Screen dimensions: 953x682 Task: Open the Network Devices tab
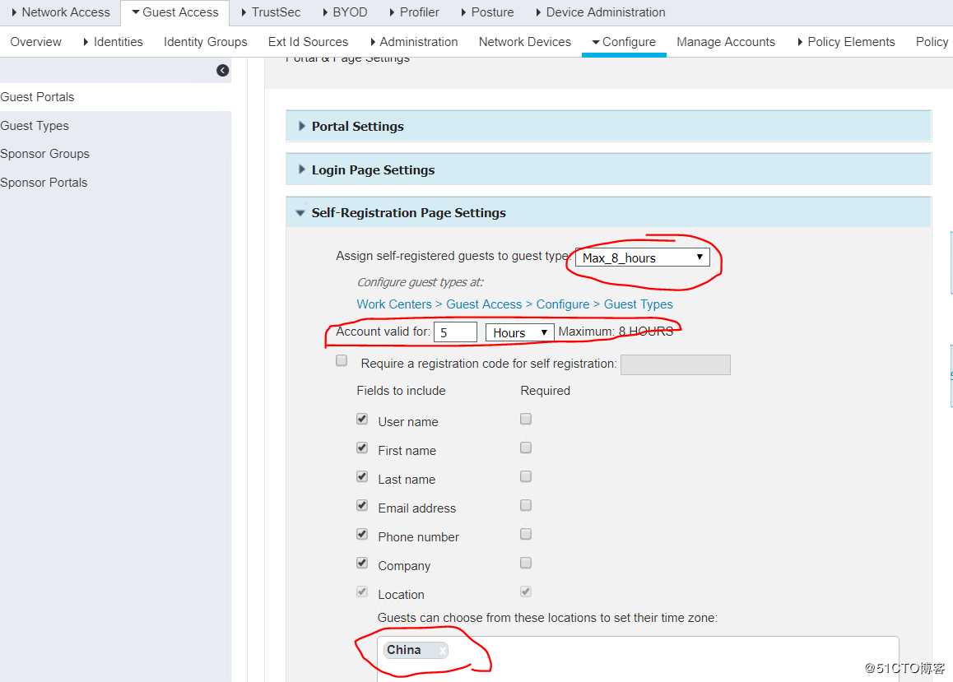[525, 42]
